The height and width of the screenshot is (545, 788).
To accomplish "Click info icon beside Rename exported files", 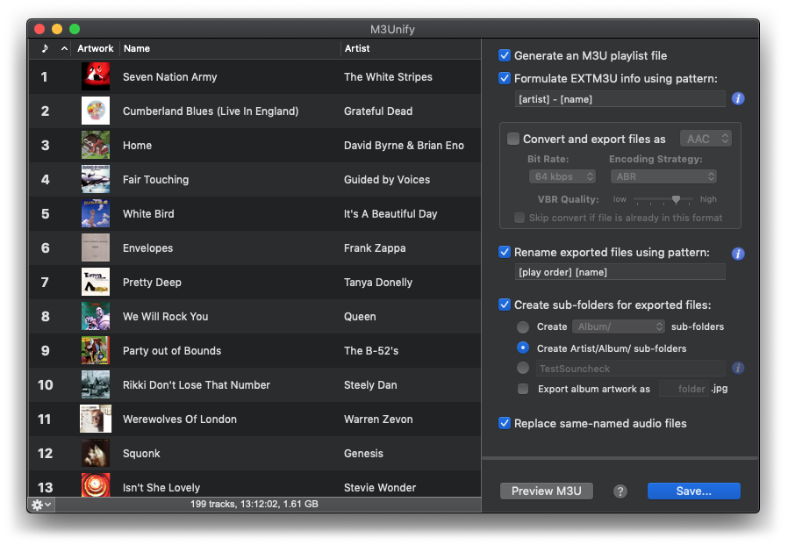I will pyautogui.click(x=738, y=254).
